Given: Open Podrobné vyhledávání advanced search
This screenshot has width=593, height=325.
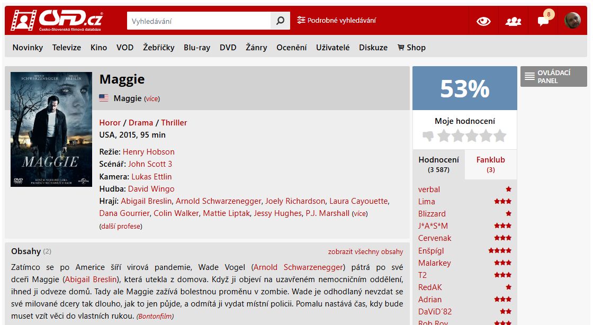Looking at the screenshot, I should (x=336, y=21).
